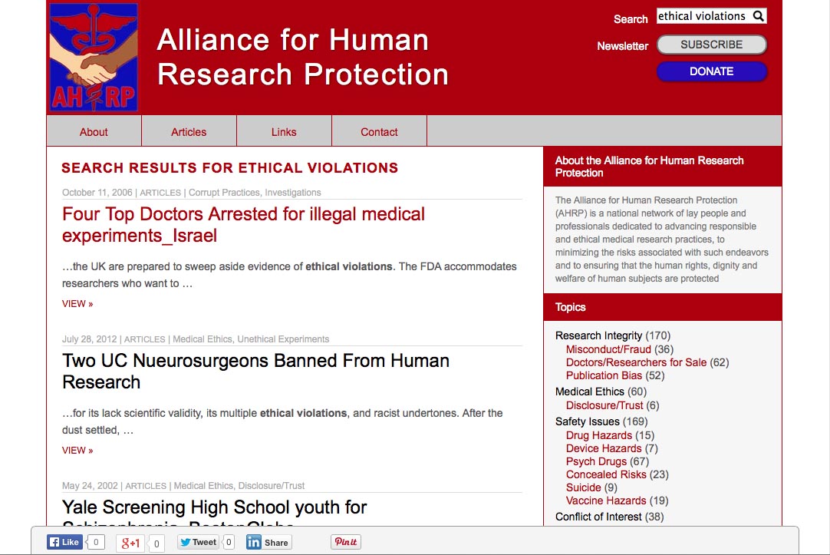Select Publication Bias topic

pos(604,375)
